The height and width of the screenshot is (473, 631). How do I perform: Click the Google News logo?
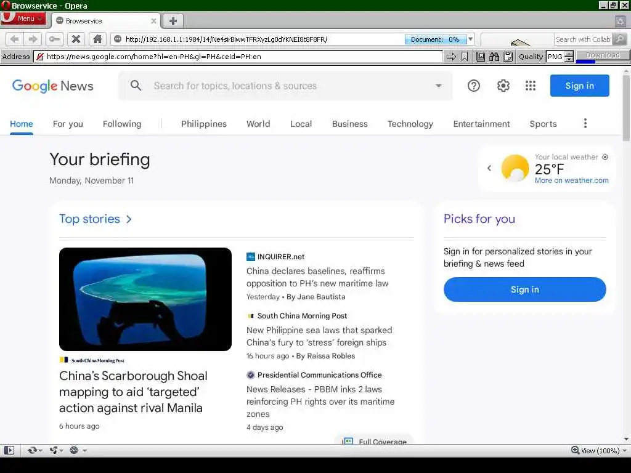point(53,86)
